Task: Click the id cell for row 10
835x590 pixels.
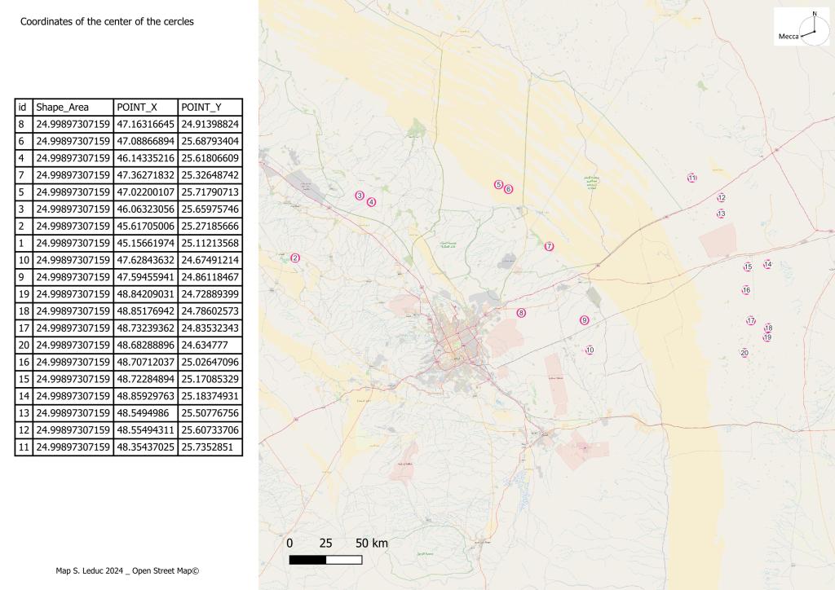Action: click(24, 260)
